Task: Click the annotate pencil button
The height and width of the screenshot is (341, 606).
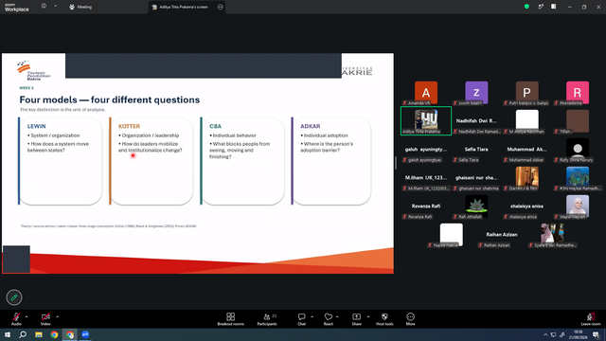Action: [x=14, y=297]
